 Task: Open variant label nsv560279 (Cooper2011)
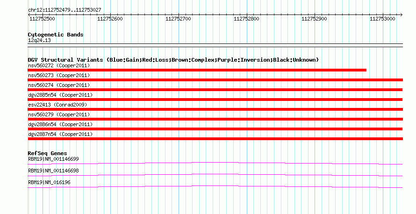[59, 114]
